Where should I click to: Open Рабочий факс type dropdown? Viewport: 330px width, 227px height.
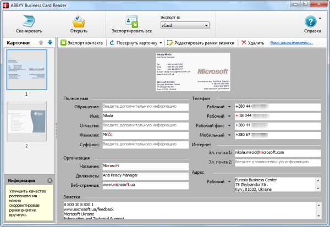click(229, 126)
